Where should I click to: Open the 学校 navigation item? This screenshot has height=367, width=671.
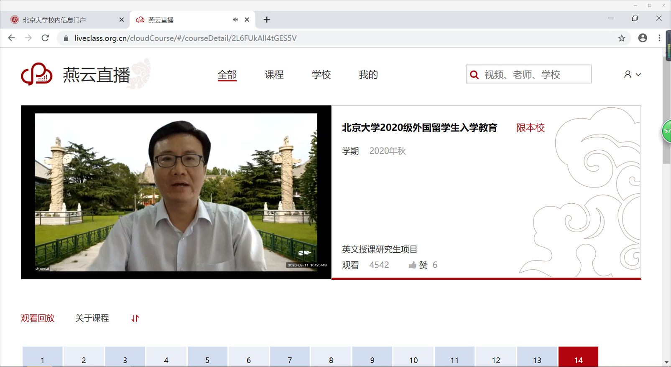(321, 75)
